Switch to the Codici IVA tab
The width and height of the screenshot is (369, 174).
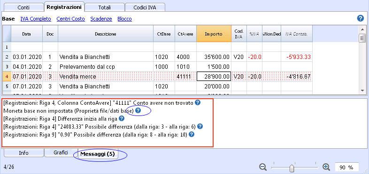coord(145,7)
